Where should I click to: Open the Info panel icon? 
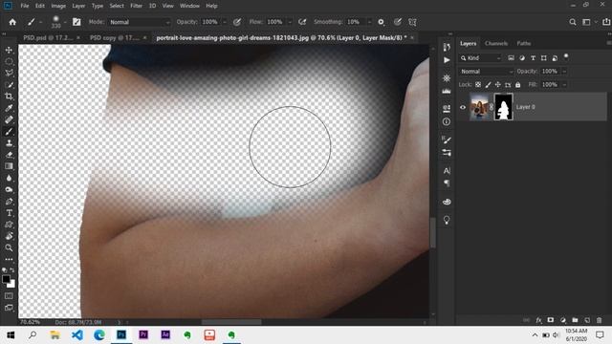click(447, 121)
